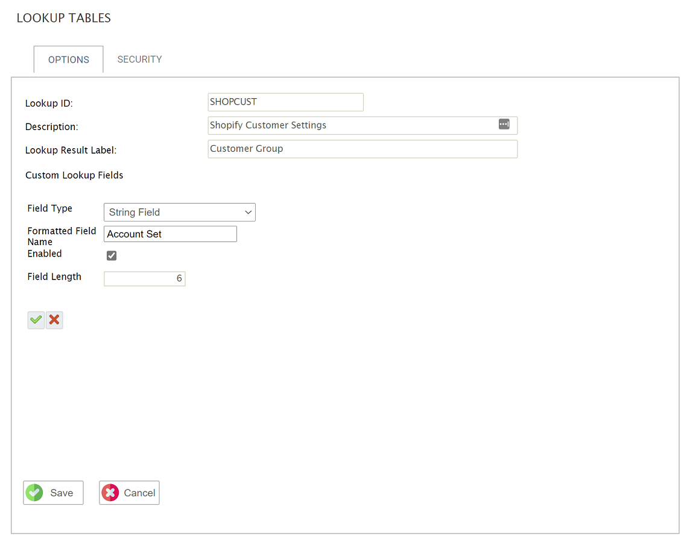The height and width of the screenshot is (542, 684).
Task: Toggle the Enabled checkbox
Action: pos(112,256)
